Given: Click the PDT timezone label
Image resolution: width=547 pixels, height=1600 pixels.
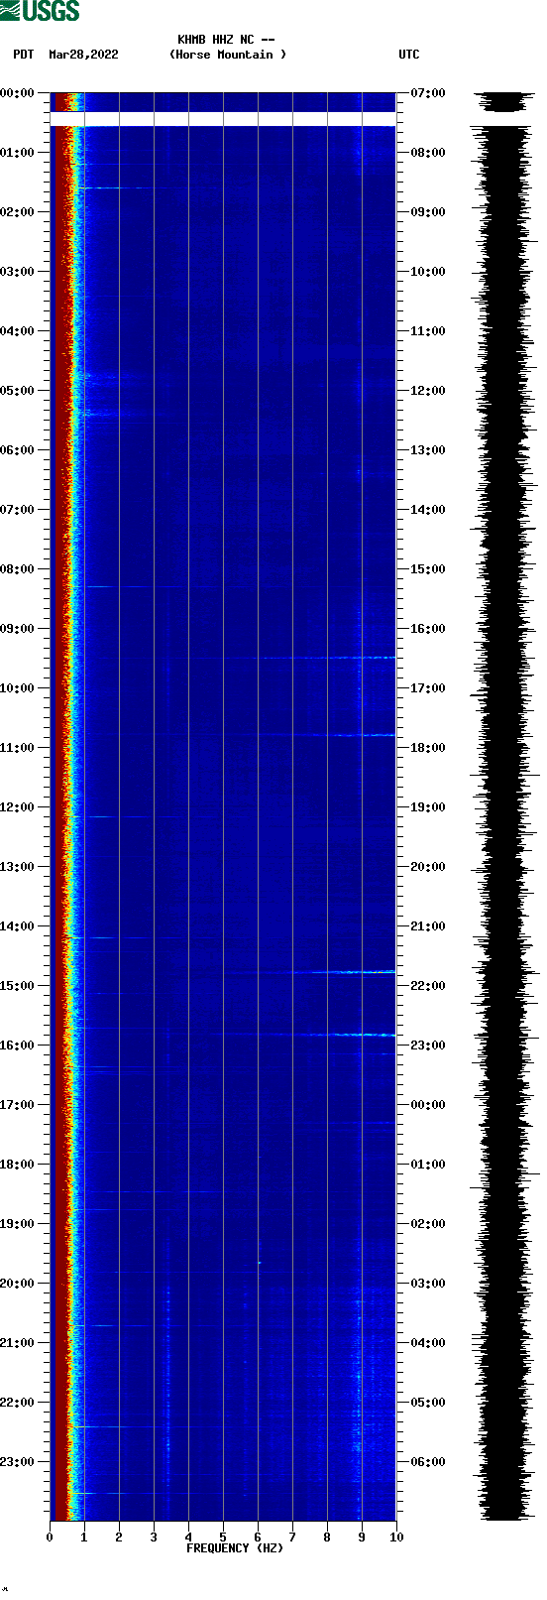Looking at the screenshot, I should click(x=24, y=55).
